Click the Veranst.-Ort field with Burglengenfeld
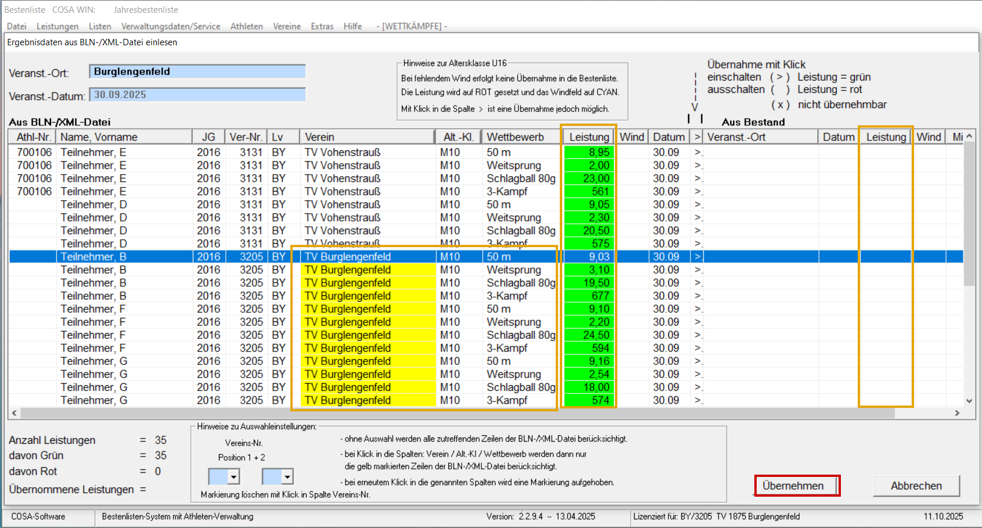Image resolution: width=982 pixels, height=528 pixels. coord(197,71)
